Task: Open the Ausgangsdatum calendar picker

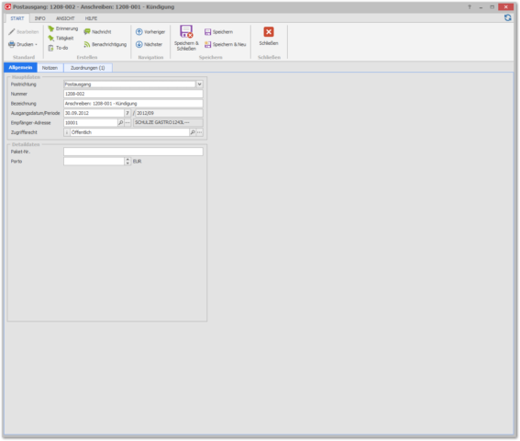Action: pos(127,113)
